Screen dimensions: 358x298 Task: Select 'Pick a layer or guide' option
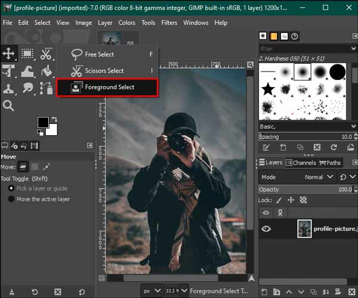point(11,188)
